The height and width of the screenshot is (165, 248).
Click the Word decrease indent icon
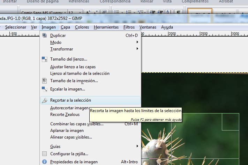tap(152, 12)
